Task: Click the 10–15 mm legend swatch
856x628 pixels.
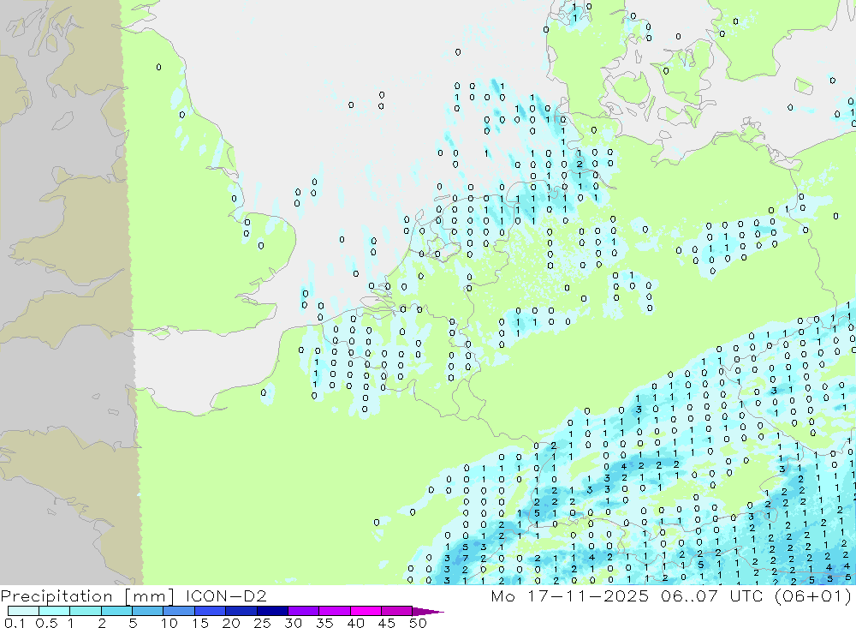Action: tap(179, 611)
